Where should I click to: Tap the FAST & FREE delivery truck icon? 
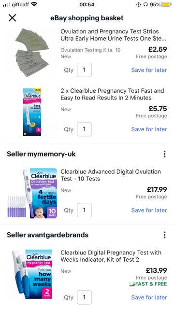pos(132,284)
